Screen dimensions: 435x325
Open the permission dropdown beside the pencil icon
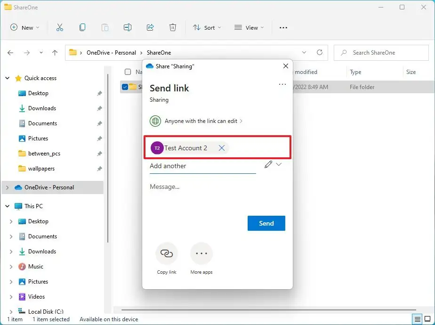click(x=279, y=164)
